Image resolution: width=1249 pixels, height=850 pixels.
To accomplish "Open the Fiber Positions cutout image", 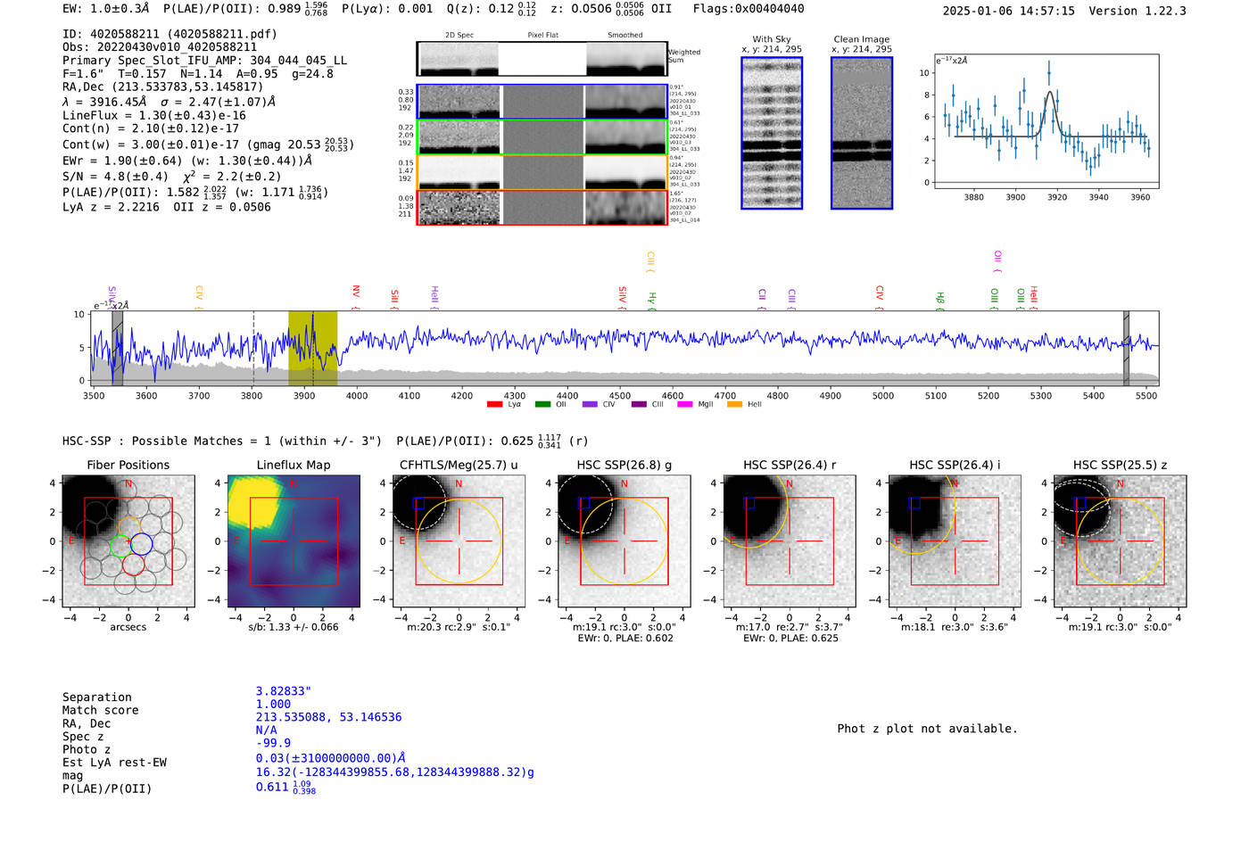I will 128,541.
